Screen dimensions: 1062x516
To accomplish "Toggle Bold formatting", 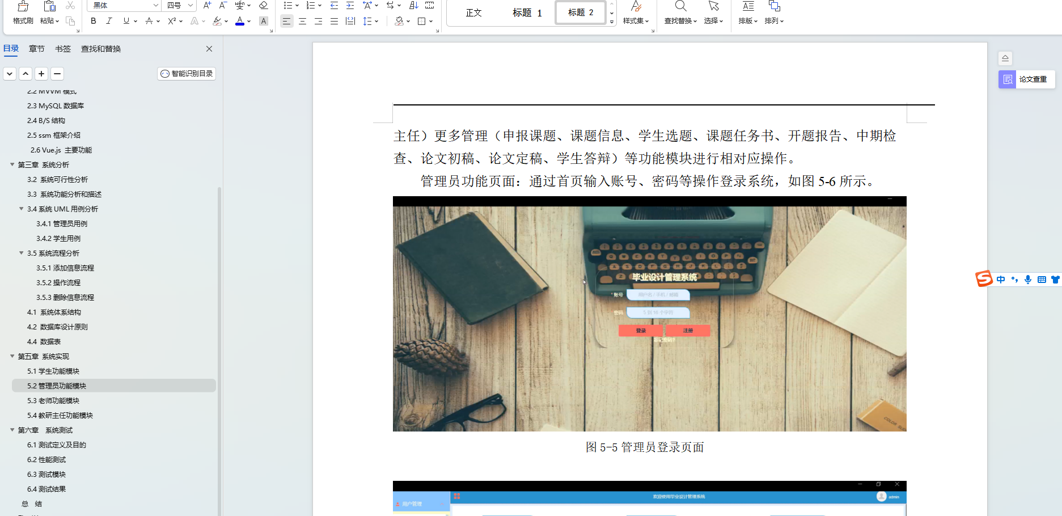I will click(94, 21).
